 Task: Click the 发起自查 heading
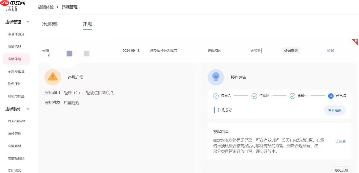(221, 132)
